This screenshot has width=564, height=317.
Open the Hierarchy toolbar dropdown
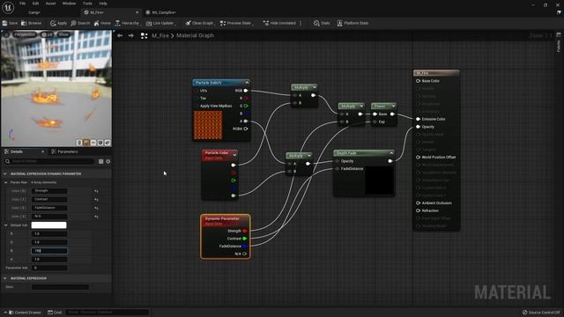[x=127, y=23]
